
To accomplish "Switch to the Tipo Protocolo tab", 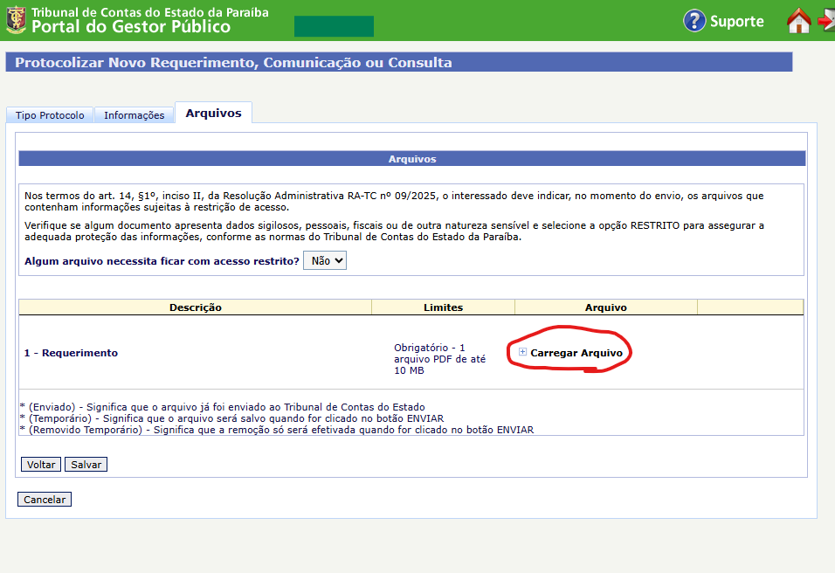I will coord(50,115).
